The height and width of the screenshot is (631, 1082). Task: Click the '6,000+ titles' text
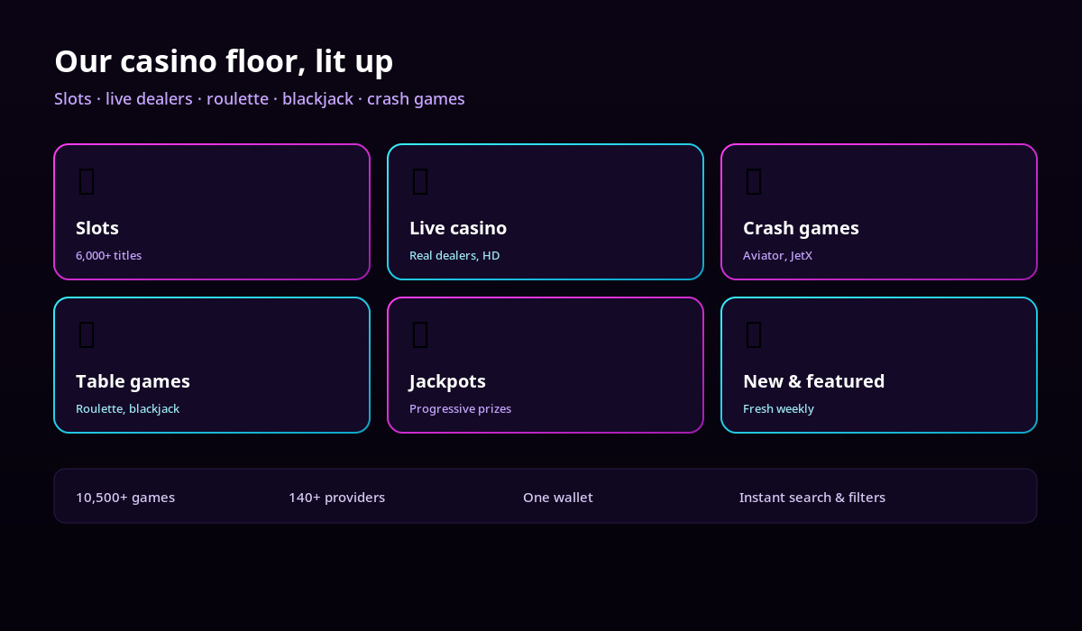tap(108, 256)
